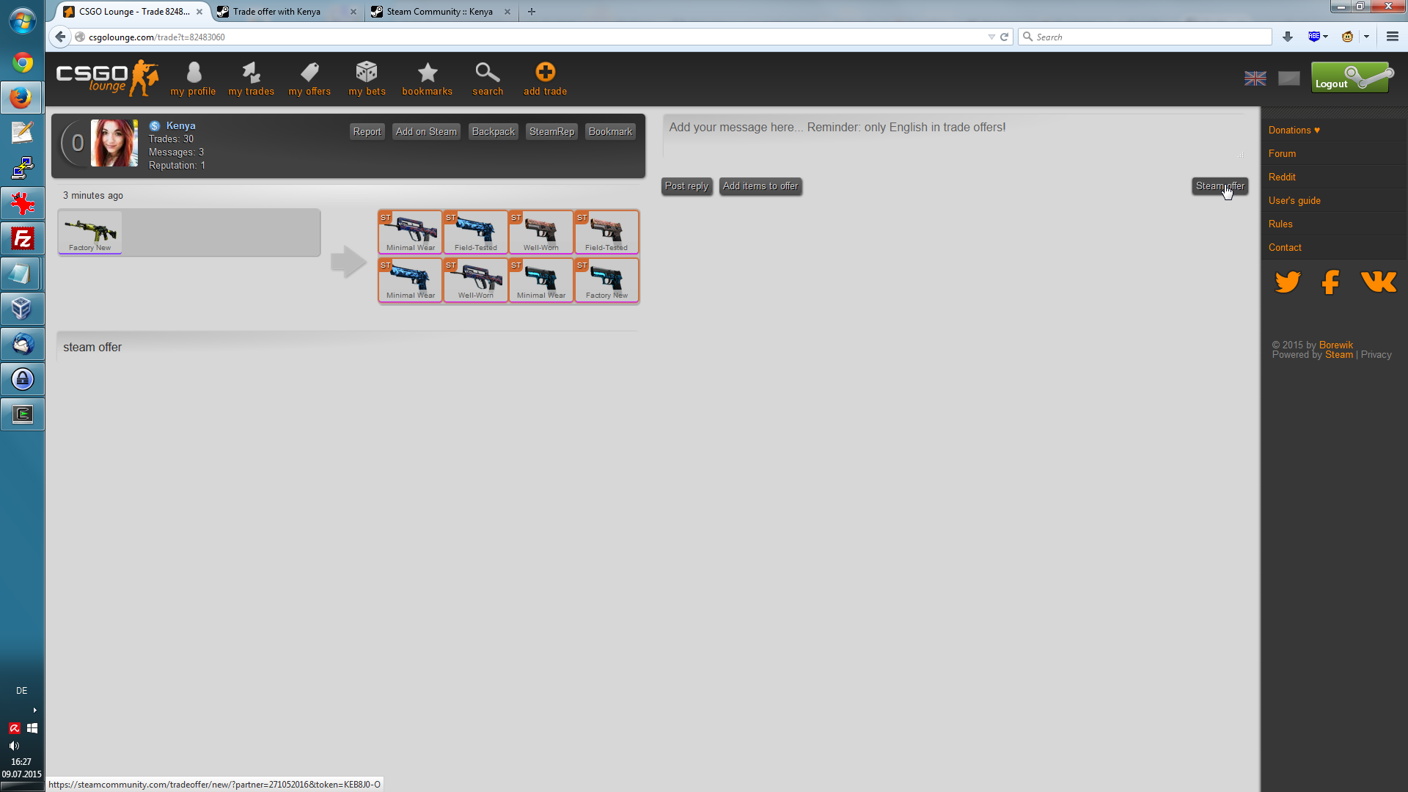Open the URL bar history dropdown arrow

991,37
